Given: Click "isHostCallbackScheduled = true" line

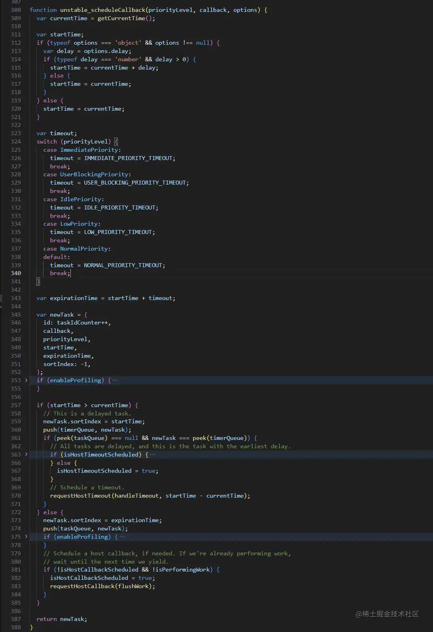Looking at the screenshot, I should click(x=101, y=578).
